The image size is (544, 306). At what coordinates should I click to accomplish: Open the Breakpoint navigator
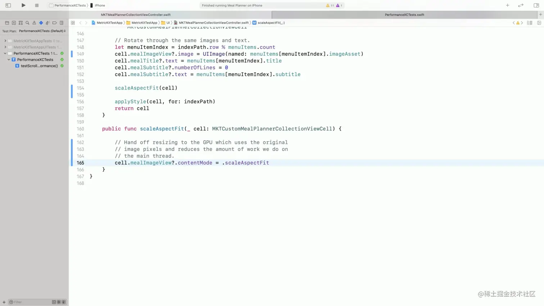[54, 23]
